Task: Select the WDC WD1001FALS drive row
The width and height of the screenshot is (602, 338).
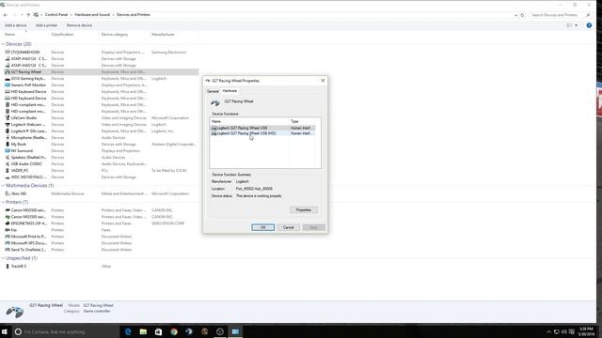Action: click(x=101, y=177)
